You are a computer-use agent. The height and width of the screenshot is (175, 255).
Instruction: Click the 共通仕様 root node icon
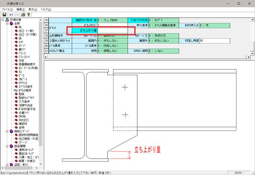click(7, 20)
